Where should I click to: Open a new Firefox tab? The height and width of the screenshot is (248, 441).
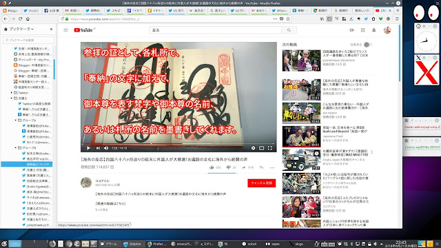tap(398, 10)
